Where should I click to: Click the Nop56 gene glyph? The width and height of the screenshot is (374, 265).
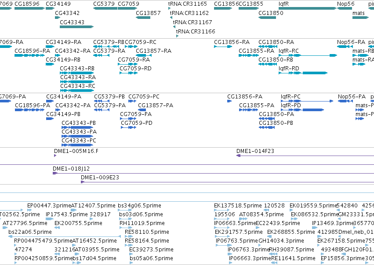point(345,8)
